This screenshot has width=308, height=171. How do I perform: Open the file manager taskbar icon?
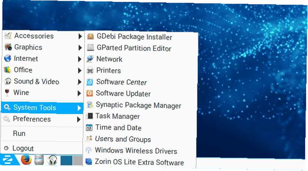tap(39, 160)
